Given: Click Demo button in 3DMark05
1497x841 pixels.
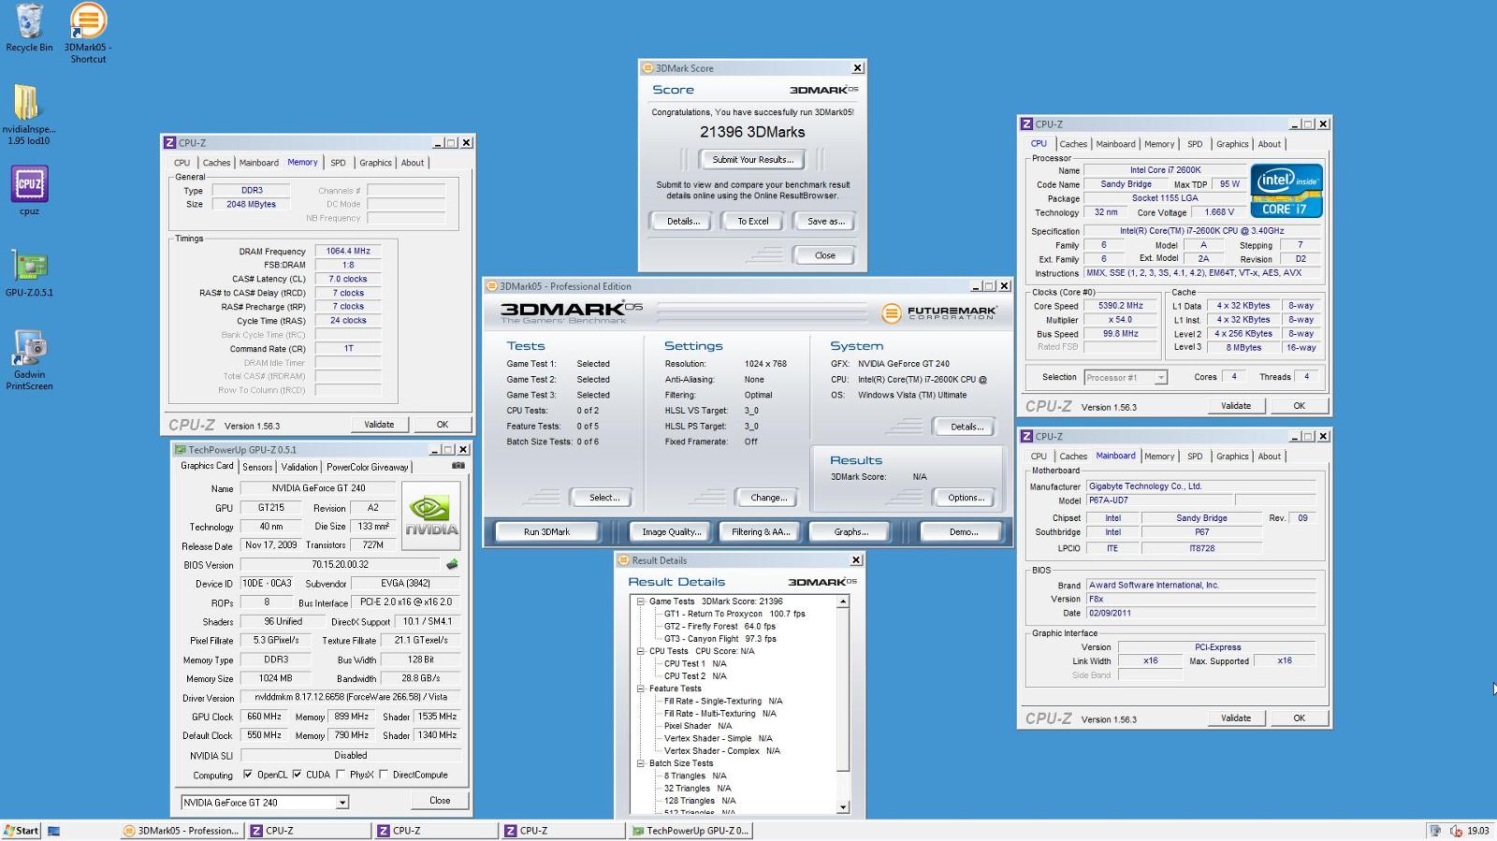Looking at the screenshot, I should (963, 531).
